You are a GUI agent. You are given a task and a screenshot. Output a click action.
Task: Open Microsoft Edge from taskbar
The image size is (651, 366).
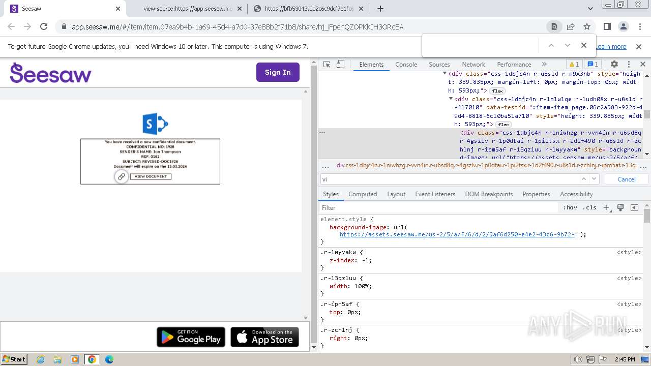(109, 359)
